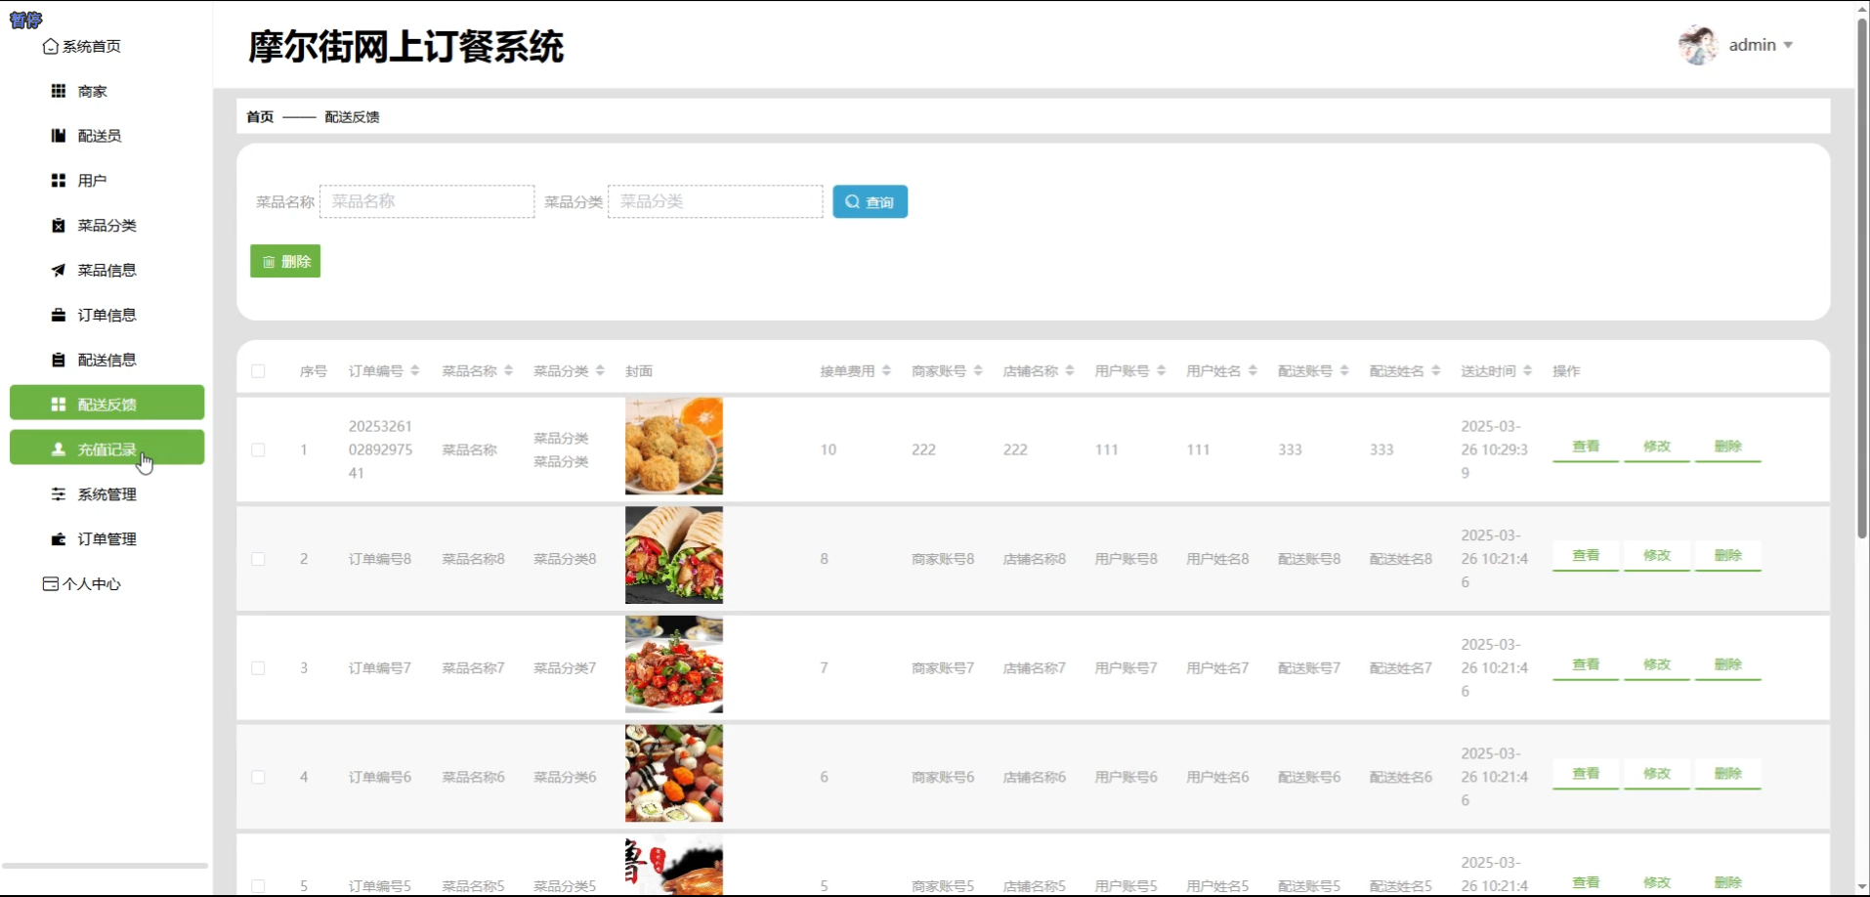Check the checkbox for row 1
The width and height of the screenshot is (1870, 897).
[259, 449]
